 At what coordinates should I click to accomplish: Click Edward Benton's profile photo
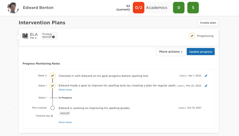coord(13,8)
